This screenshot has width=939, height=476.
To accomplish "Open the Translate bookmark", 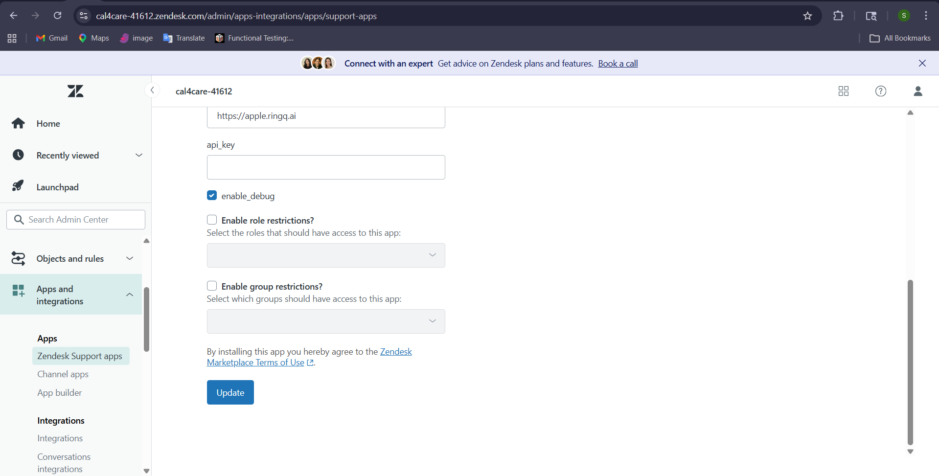I will pyautogui.click(x=184, y=38).
